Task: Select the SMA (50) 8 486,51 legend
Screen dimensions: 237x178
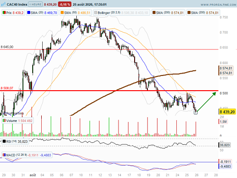Action: [76, 13]
